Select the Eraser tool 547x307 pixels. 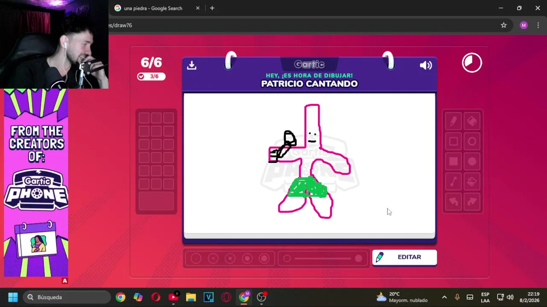472,122
